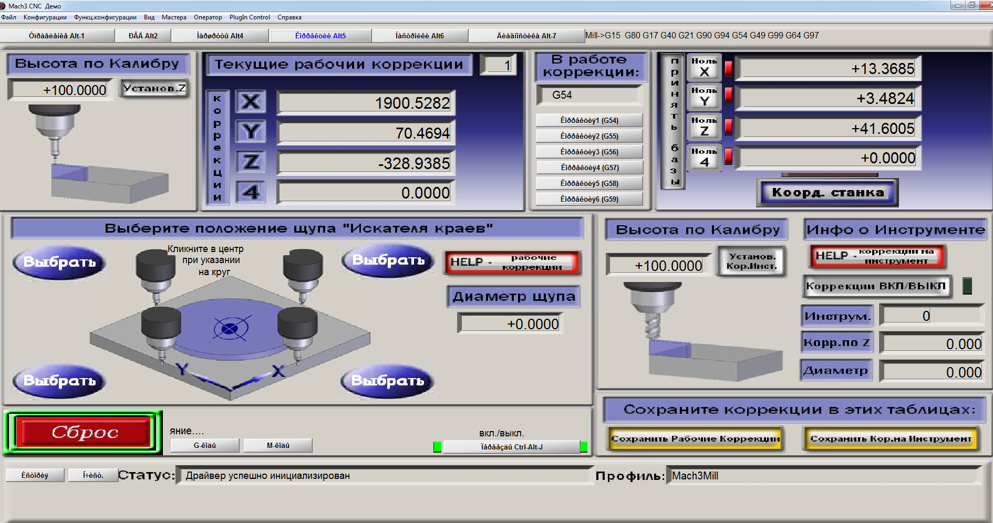
Task: Click Сохранить Кор.на Инструмент button
Action: tap(891, 439)
